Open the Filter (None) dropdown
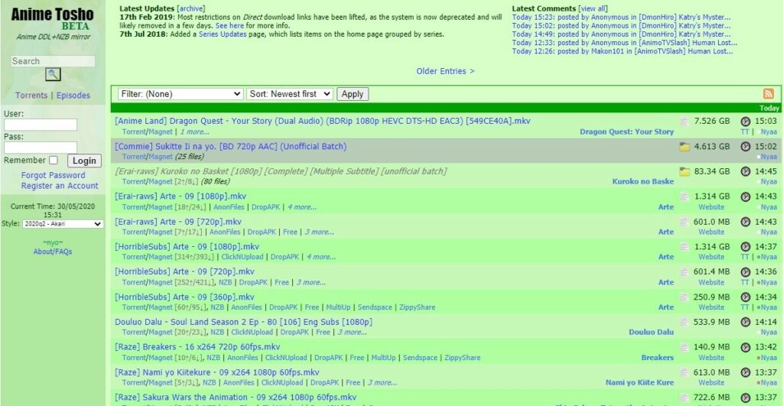Viewport: 783px width, 406px height. coord(180,94)
